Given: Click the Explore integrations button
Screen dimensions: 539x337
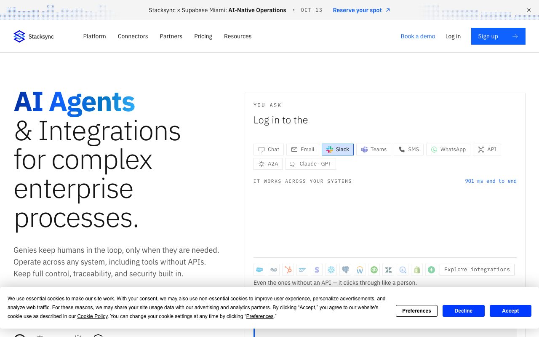Looking at the screenshot, I should (477, 270).
